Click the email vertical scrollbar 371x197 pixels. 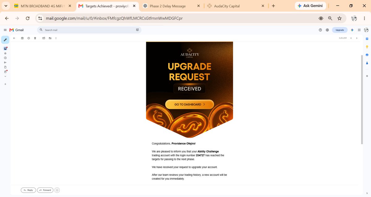362,99
